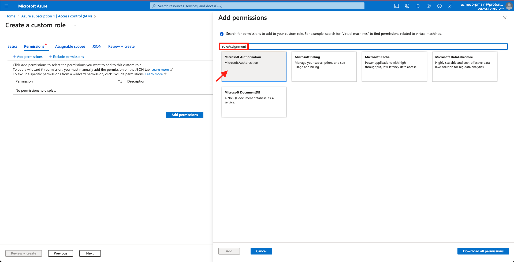Focus the global Search resources box

point(257,6)
